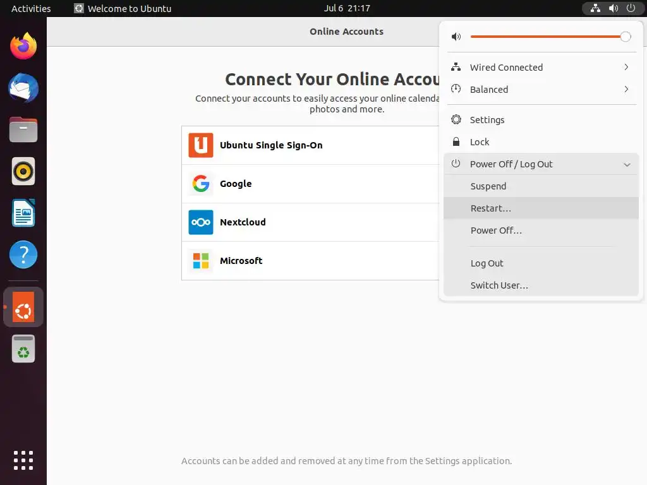The height and width of the screenshot is (485, 647).
Task: Choose Restart… from the power submenu
Action: (541, 208)
